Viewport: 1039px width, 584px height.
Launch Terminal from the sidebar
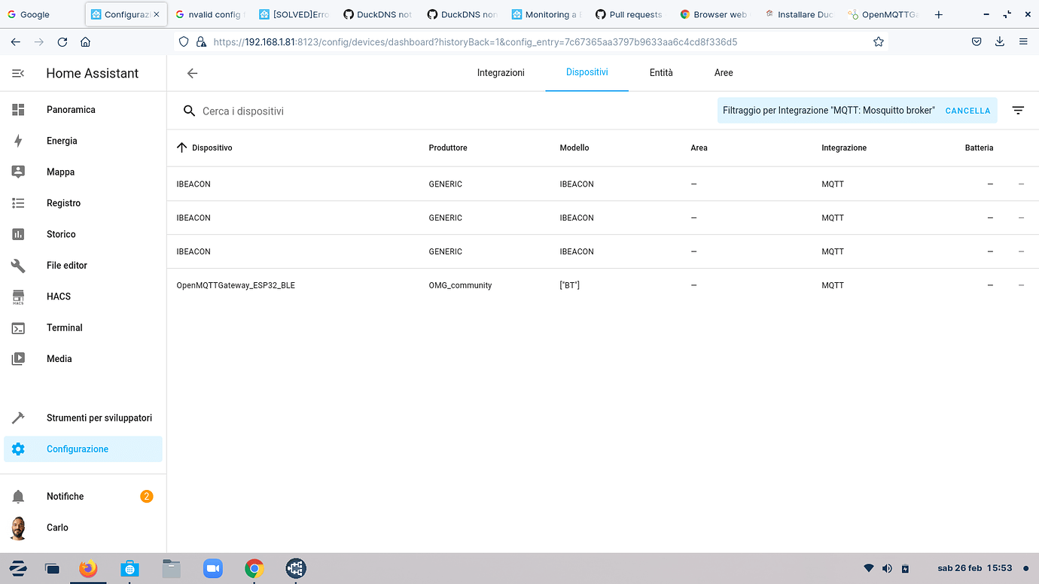click(x=64, y=327)
